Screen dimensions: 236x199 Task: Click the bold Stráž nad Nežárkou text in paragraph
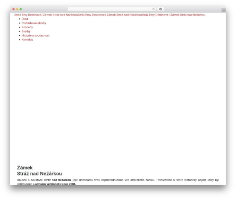point(58,180)
